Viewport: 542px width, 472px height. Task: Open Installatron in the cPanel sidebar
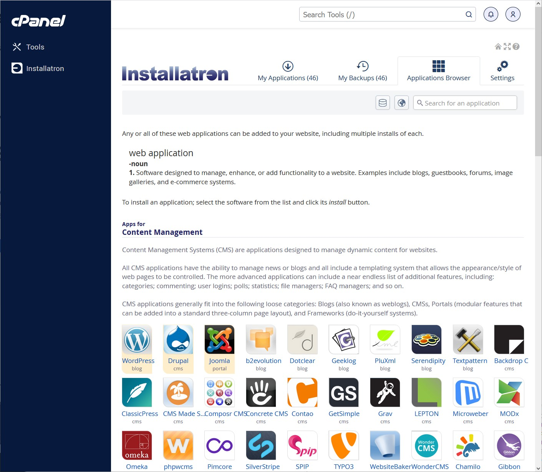coord(38,68)
